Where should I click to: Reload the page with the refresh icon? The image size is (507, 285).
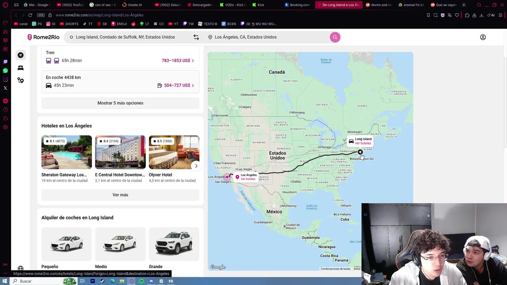pos(30,15)
